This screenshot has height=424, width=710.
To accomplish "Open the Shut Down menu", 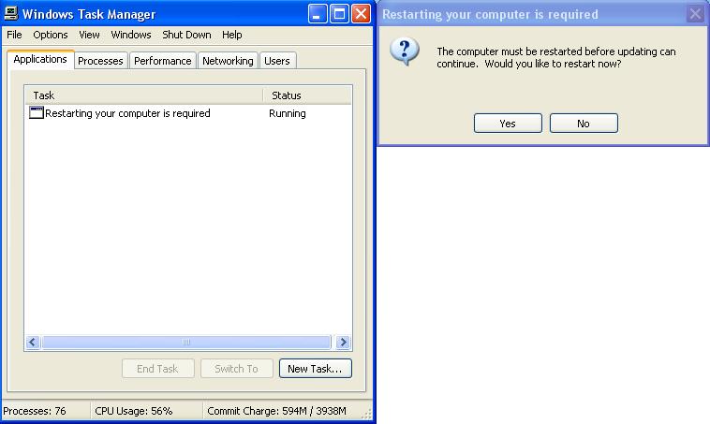I will (186, 35).
